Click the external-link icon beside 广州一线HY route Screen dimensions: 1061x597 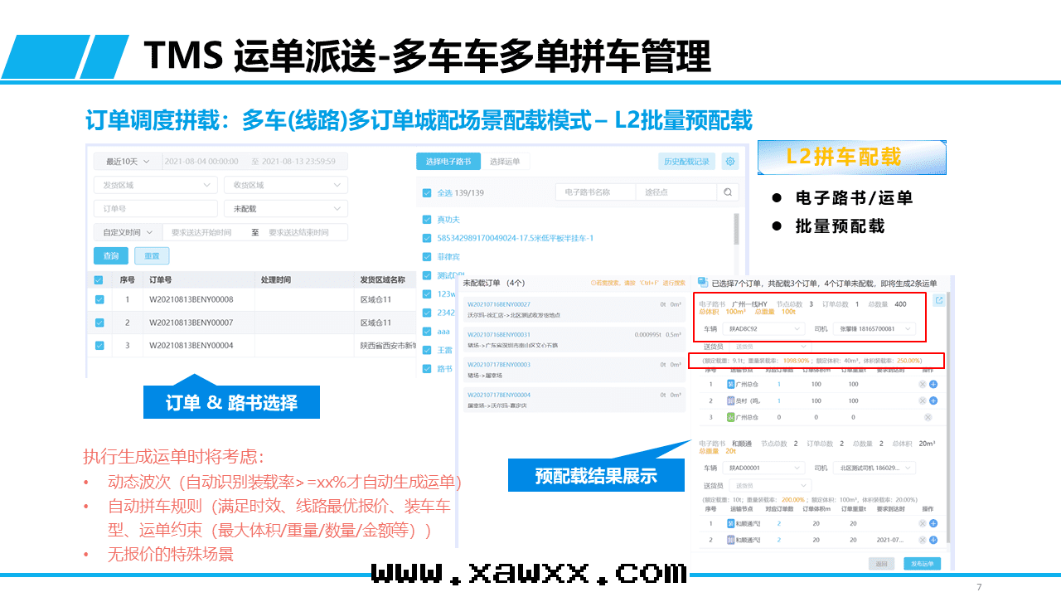click(939, 301)
